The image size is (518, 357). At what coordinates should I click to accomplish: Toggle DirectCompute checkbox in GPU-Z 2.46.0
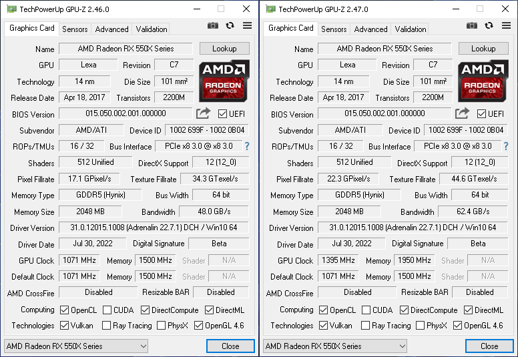click(145, 310)
